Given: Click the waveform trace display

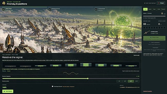Looking at the screenshot, I should (x=71, y=73).
